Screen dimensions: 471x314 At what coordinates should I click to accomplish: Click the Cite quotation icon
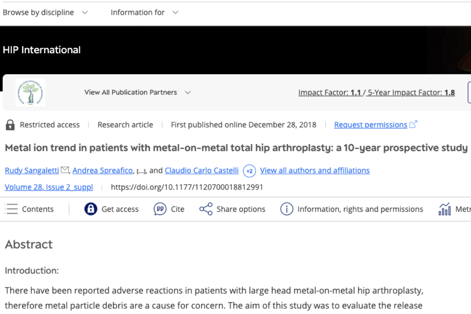pos(160,209)
